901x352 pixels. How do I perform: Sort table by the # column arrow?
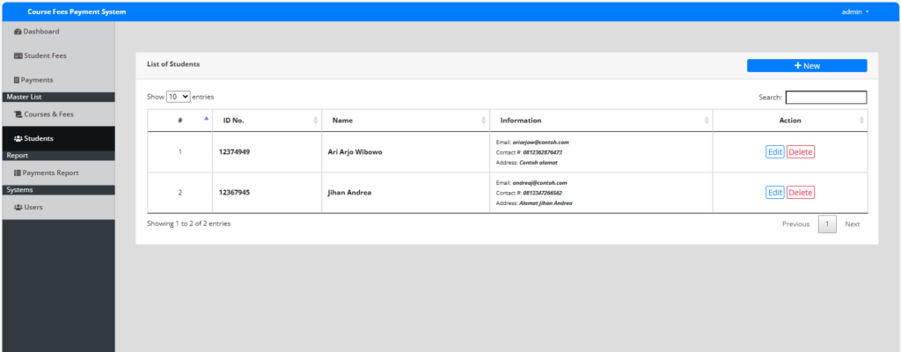(206, 119)
